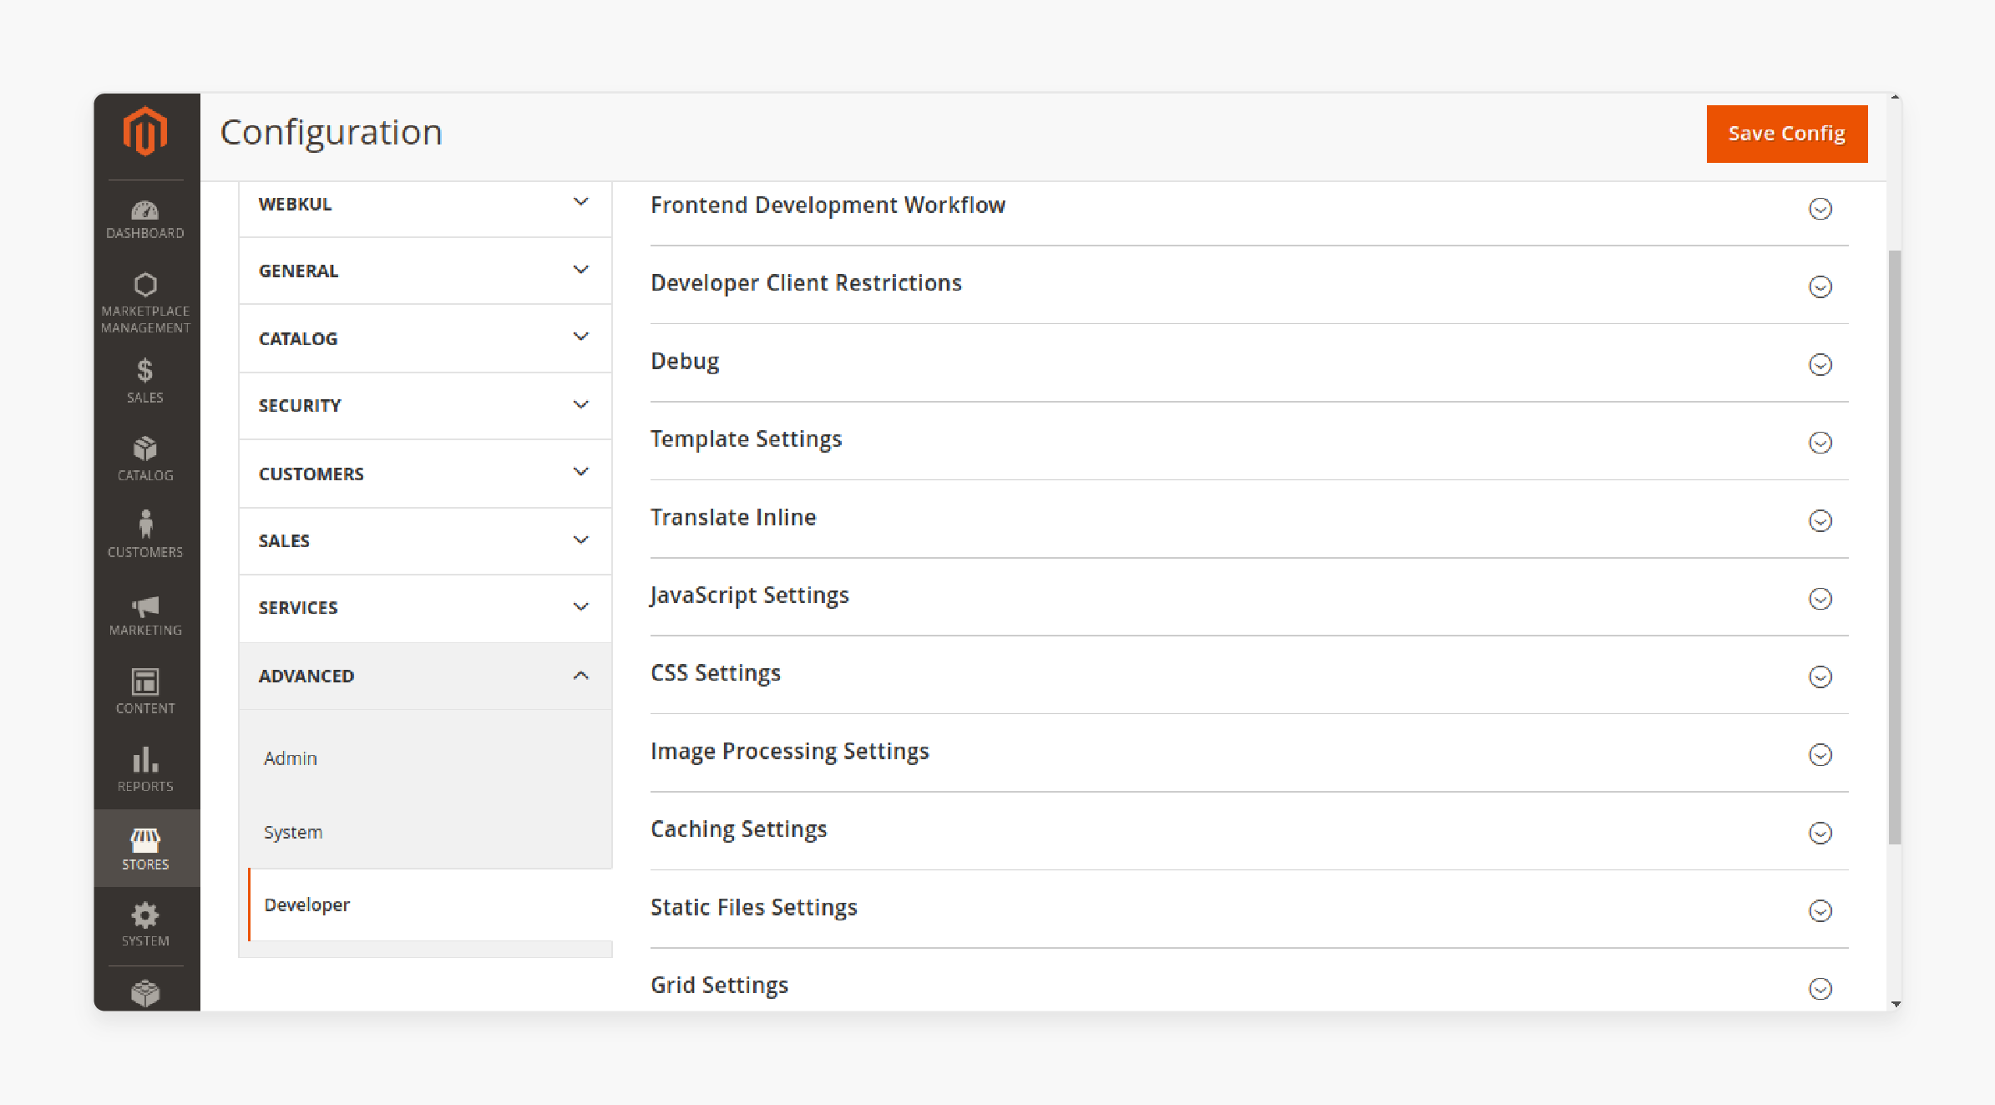1995x1105 pixels.
Task: Click the Magento logo icon
Action: 145,131
